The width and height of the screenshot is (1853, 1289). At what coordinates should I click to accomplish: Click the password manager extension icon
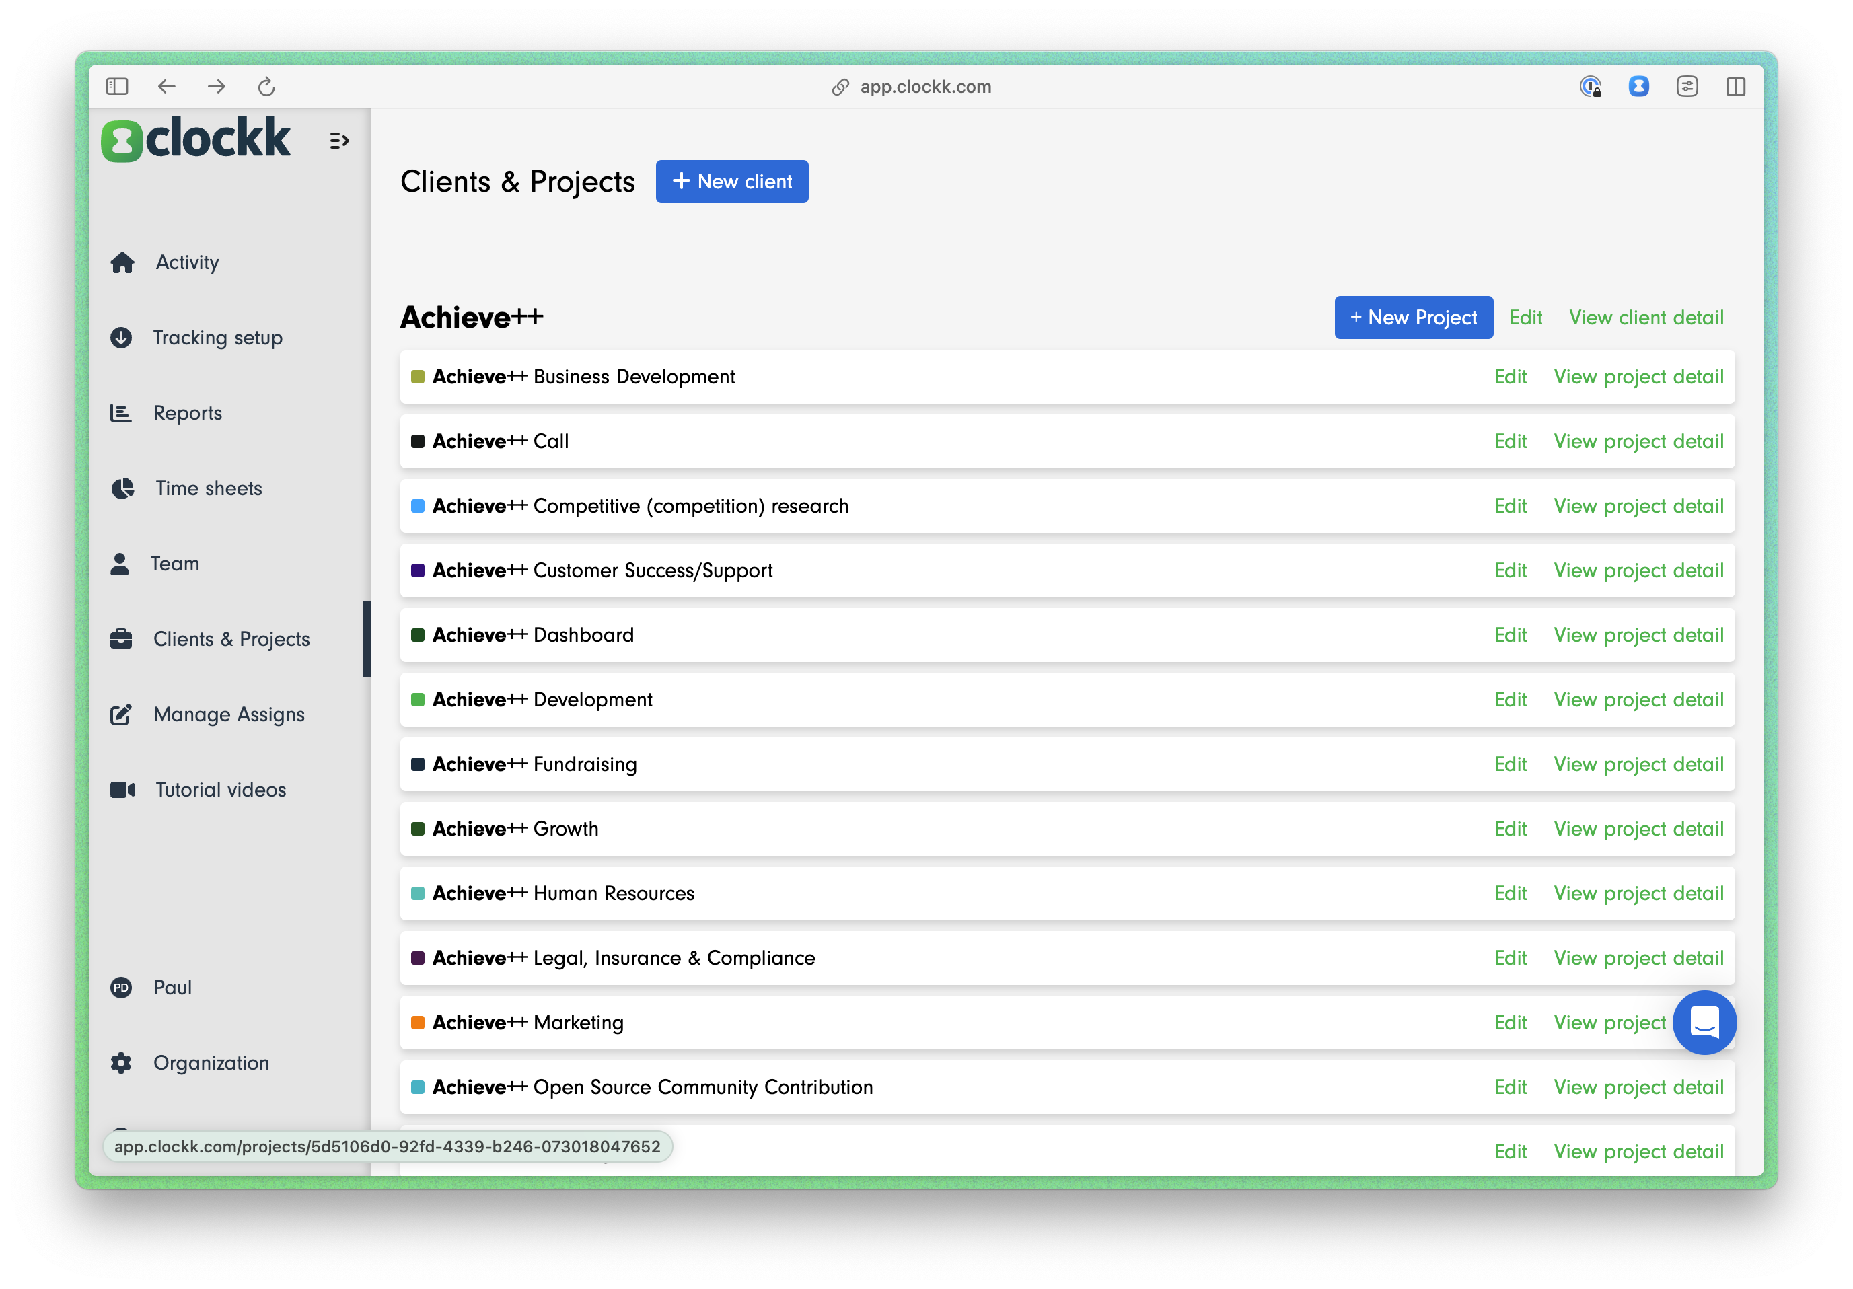[x=1591, y=86]
